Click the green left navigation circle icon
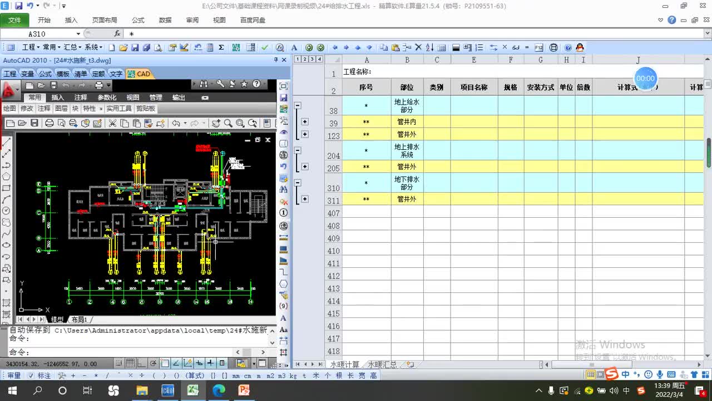 coord(309,47)
